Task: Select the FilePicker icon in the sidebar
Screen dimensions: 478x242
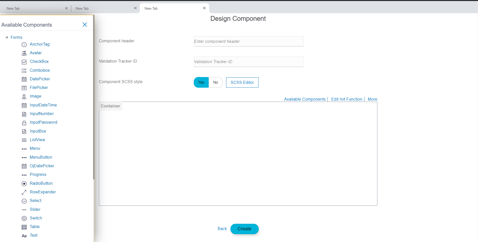Action: point(24,88)
